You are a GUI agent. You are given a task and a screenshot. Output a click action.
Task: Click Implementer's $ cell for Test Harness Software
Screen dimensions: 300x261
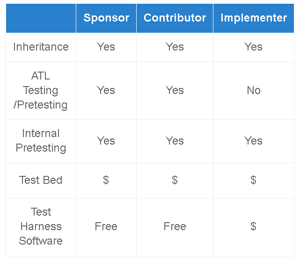pos(253,226)
